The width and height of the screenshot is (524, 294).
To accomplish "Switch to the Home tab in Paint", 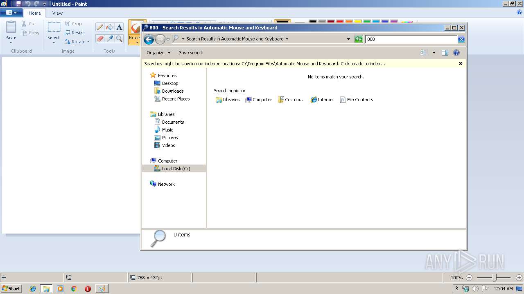I will click(35, 13).
